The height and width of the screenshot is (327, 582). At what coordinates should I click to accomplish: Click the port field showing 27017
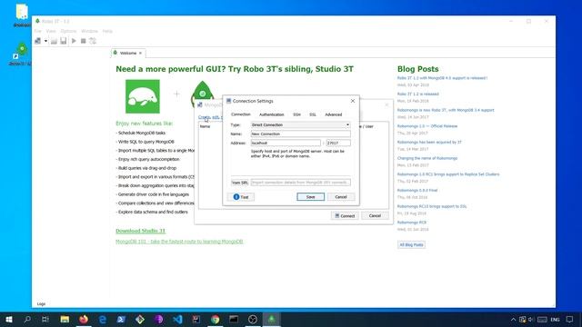point(338,143)
